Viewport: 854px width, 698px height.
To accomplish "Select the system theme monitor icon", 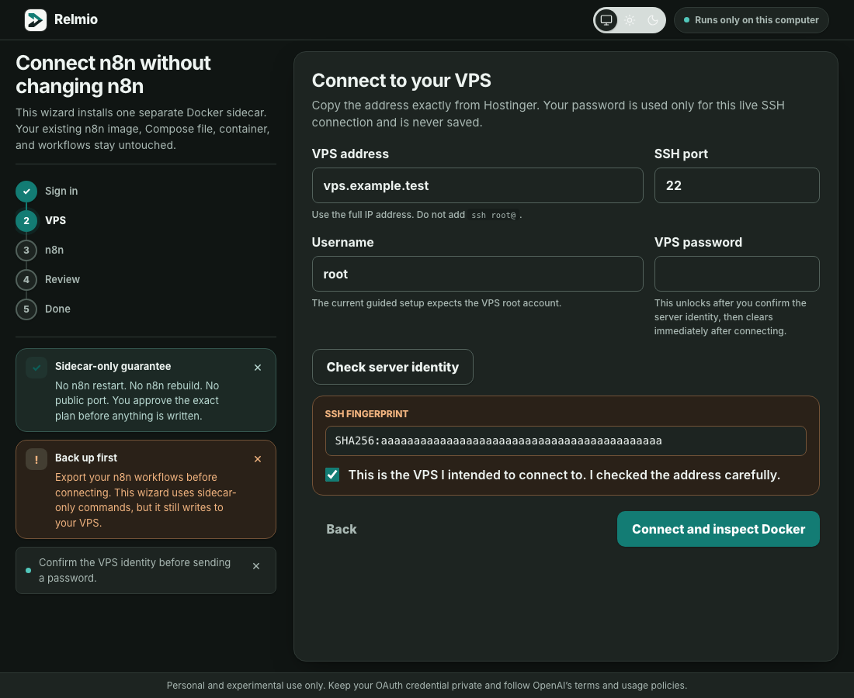I will [606, 20].
